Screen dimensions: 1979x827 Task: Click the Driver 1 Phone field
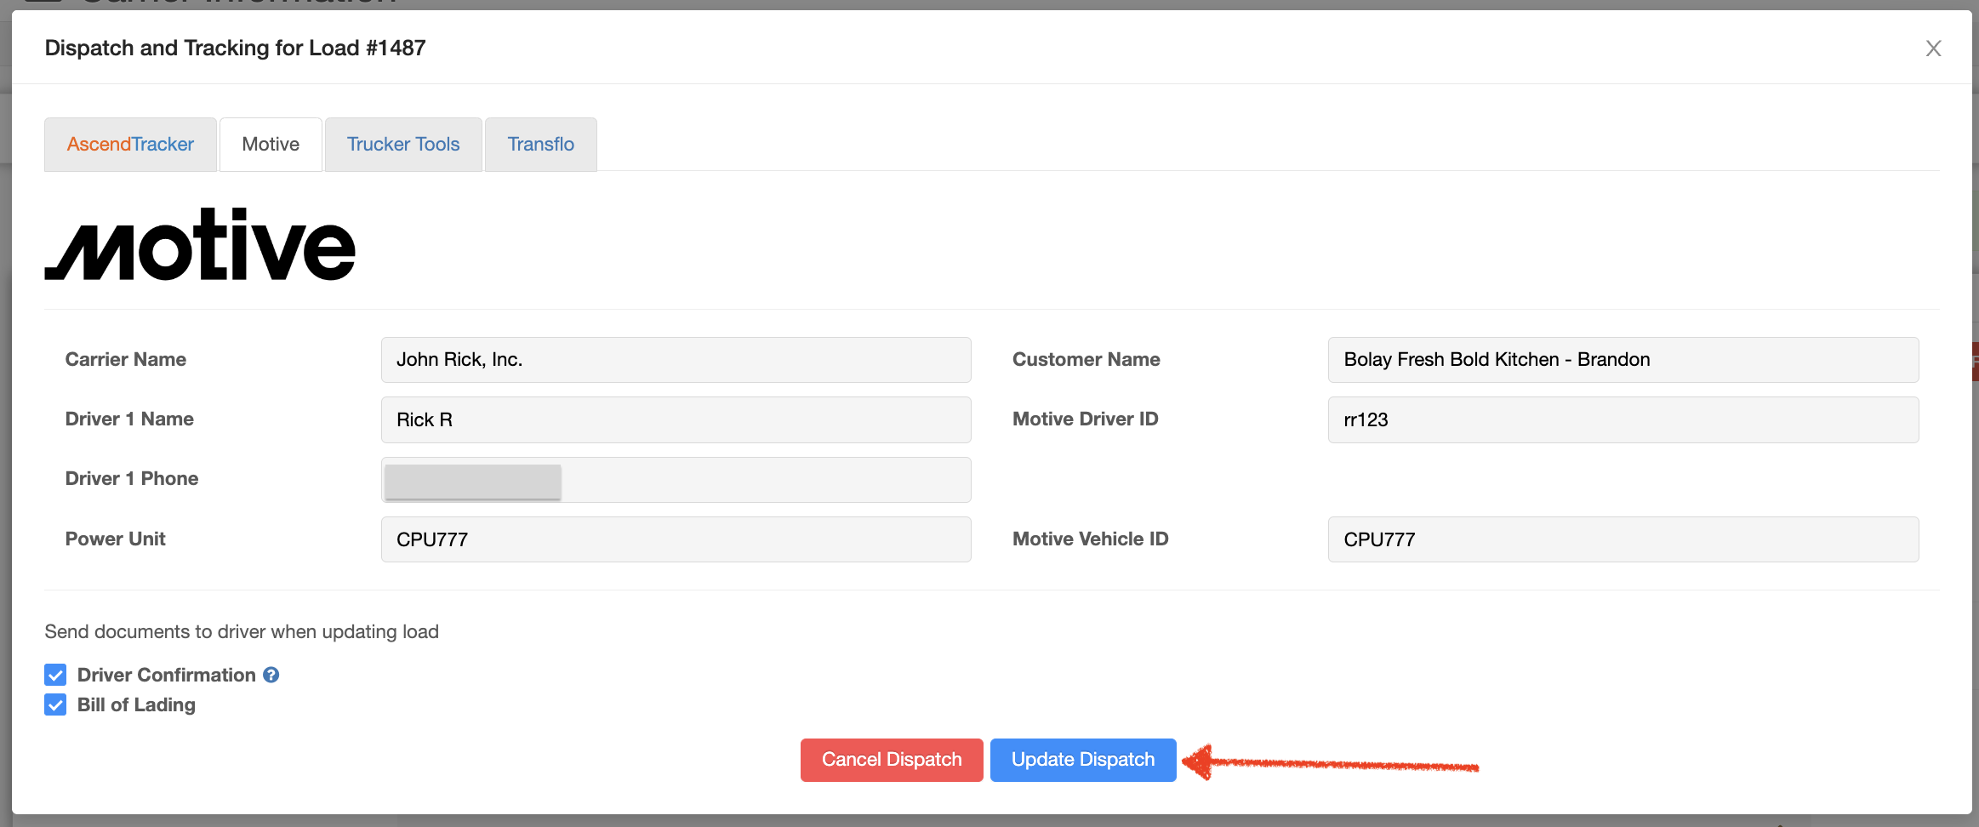(676, 480)
